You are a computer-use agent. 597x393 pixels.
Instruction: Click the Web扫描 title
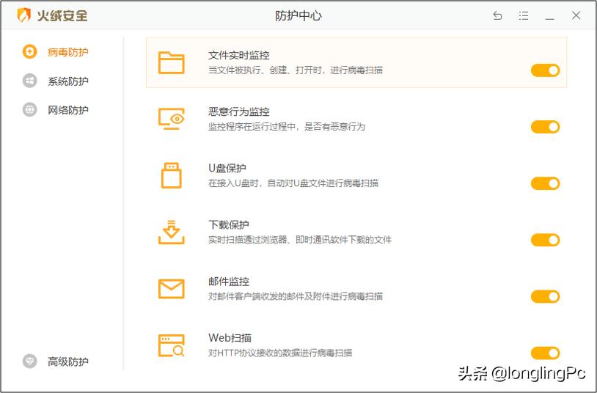(x=230, y=338)
